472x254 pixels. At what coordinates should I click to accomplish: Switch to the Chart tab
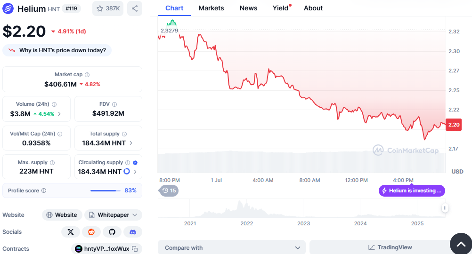click(174, 8)
